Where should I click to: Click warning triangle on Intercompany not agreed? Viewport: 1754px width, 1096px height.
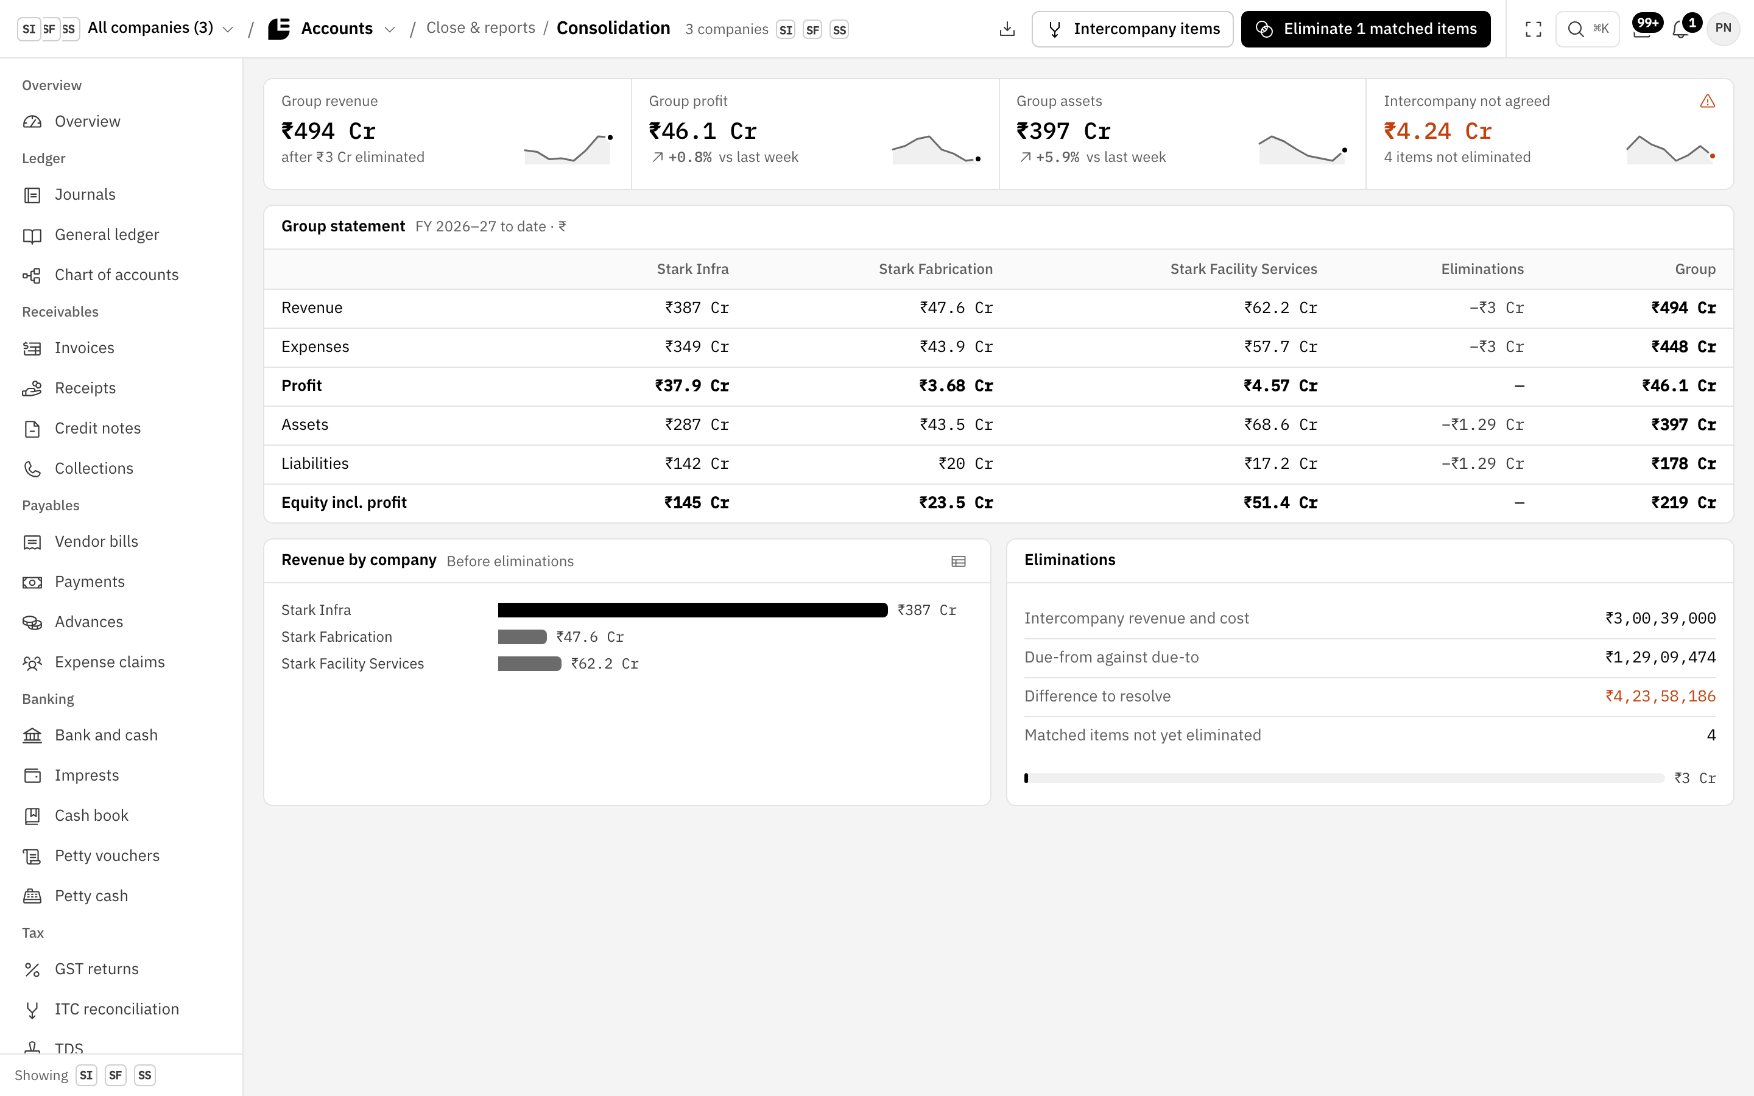click(1707, 102)
